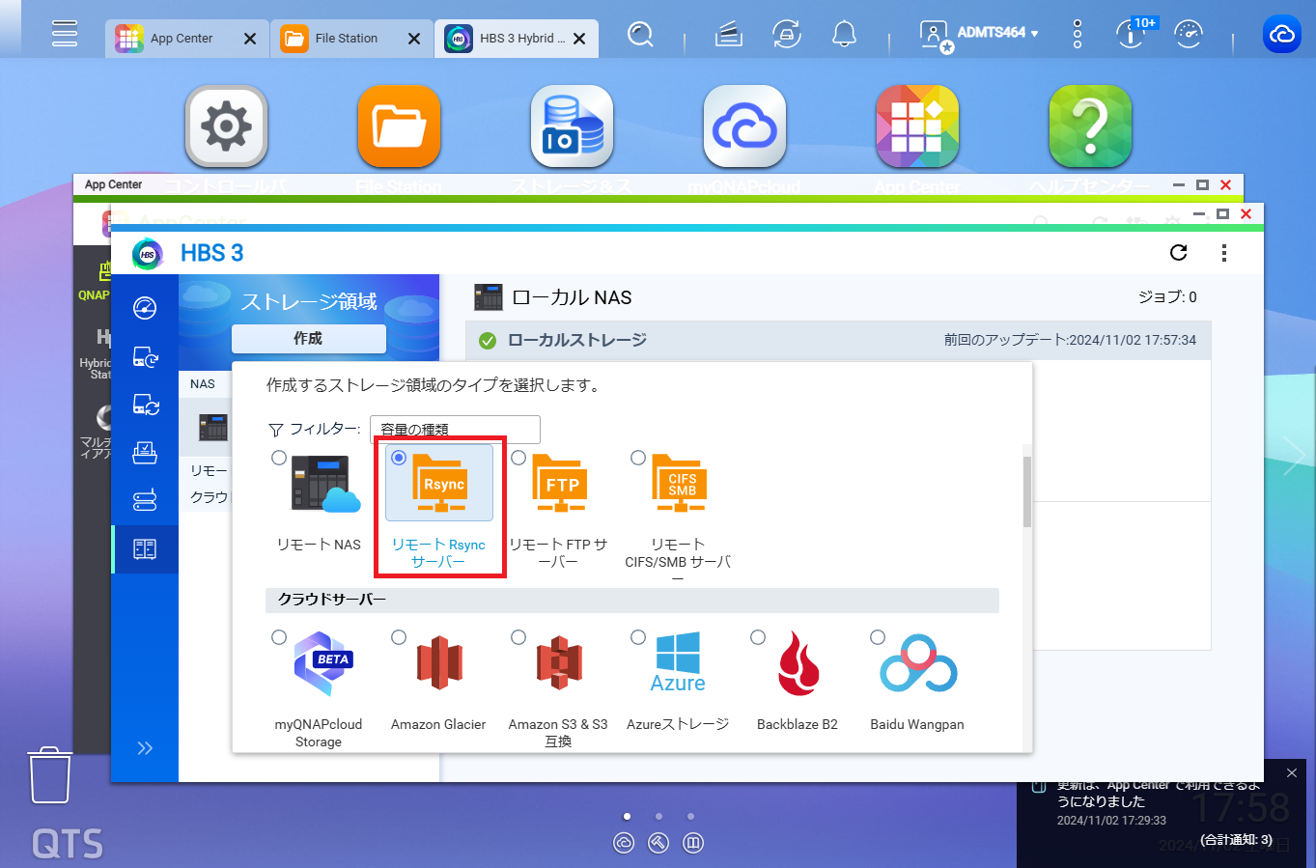Viewport: 1316px width, 868px height.
Task: Click the storage type list scrollbar
Action: pos(1027,491)
